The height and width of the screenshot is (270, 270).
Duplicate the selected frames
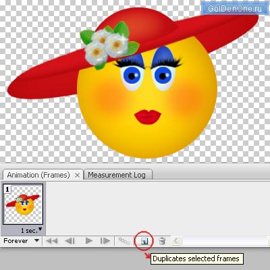(x=144, y=242)
